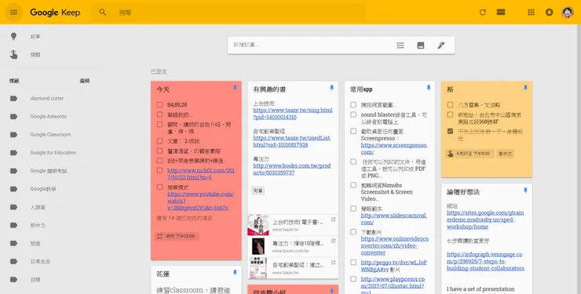The image size is (581, 294).
Task: Open the Google Classroom label
Action: click(50, 135)
